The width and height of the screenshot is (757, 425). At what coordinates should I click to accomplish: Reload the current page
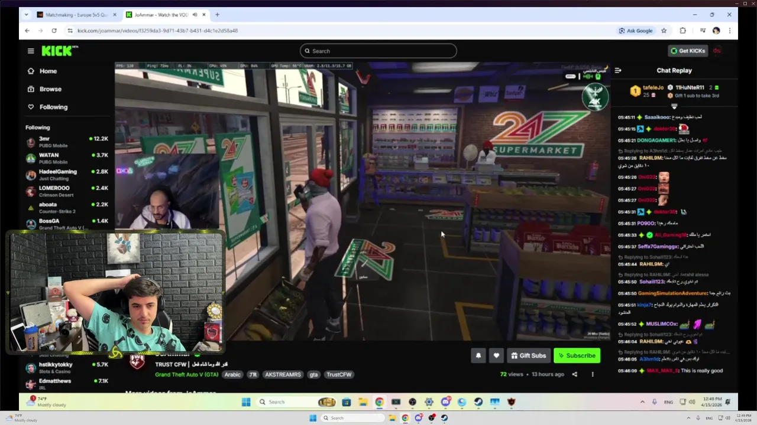pyautogui.click(x=54, y=31)
